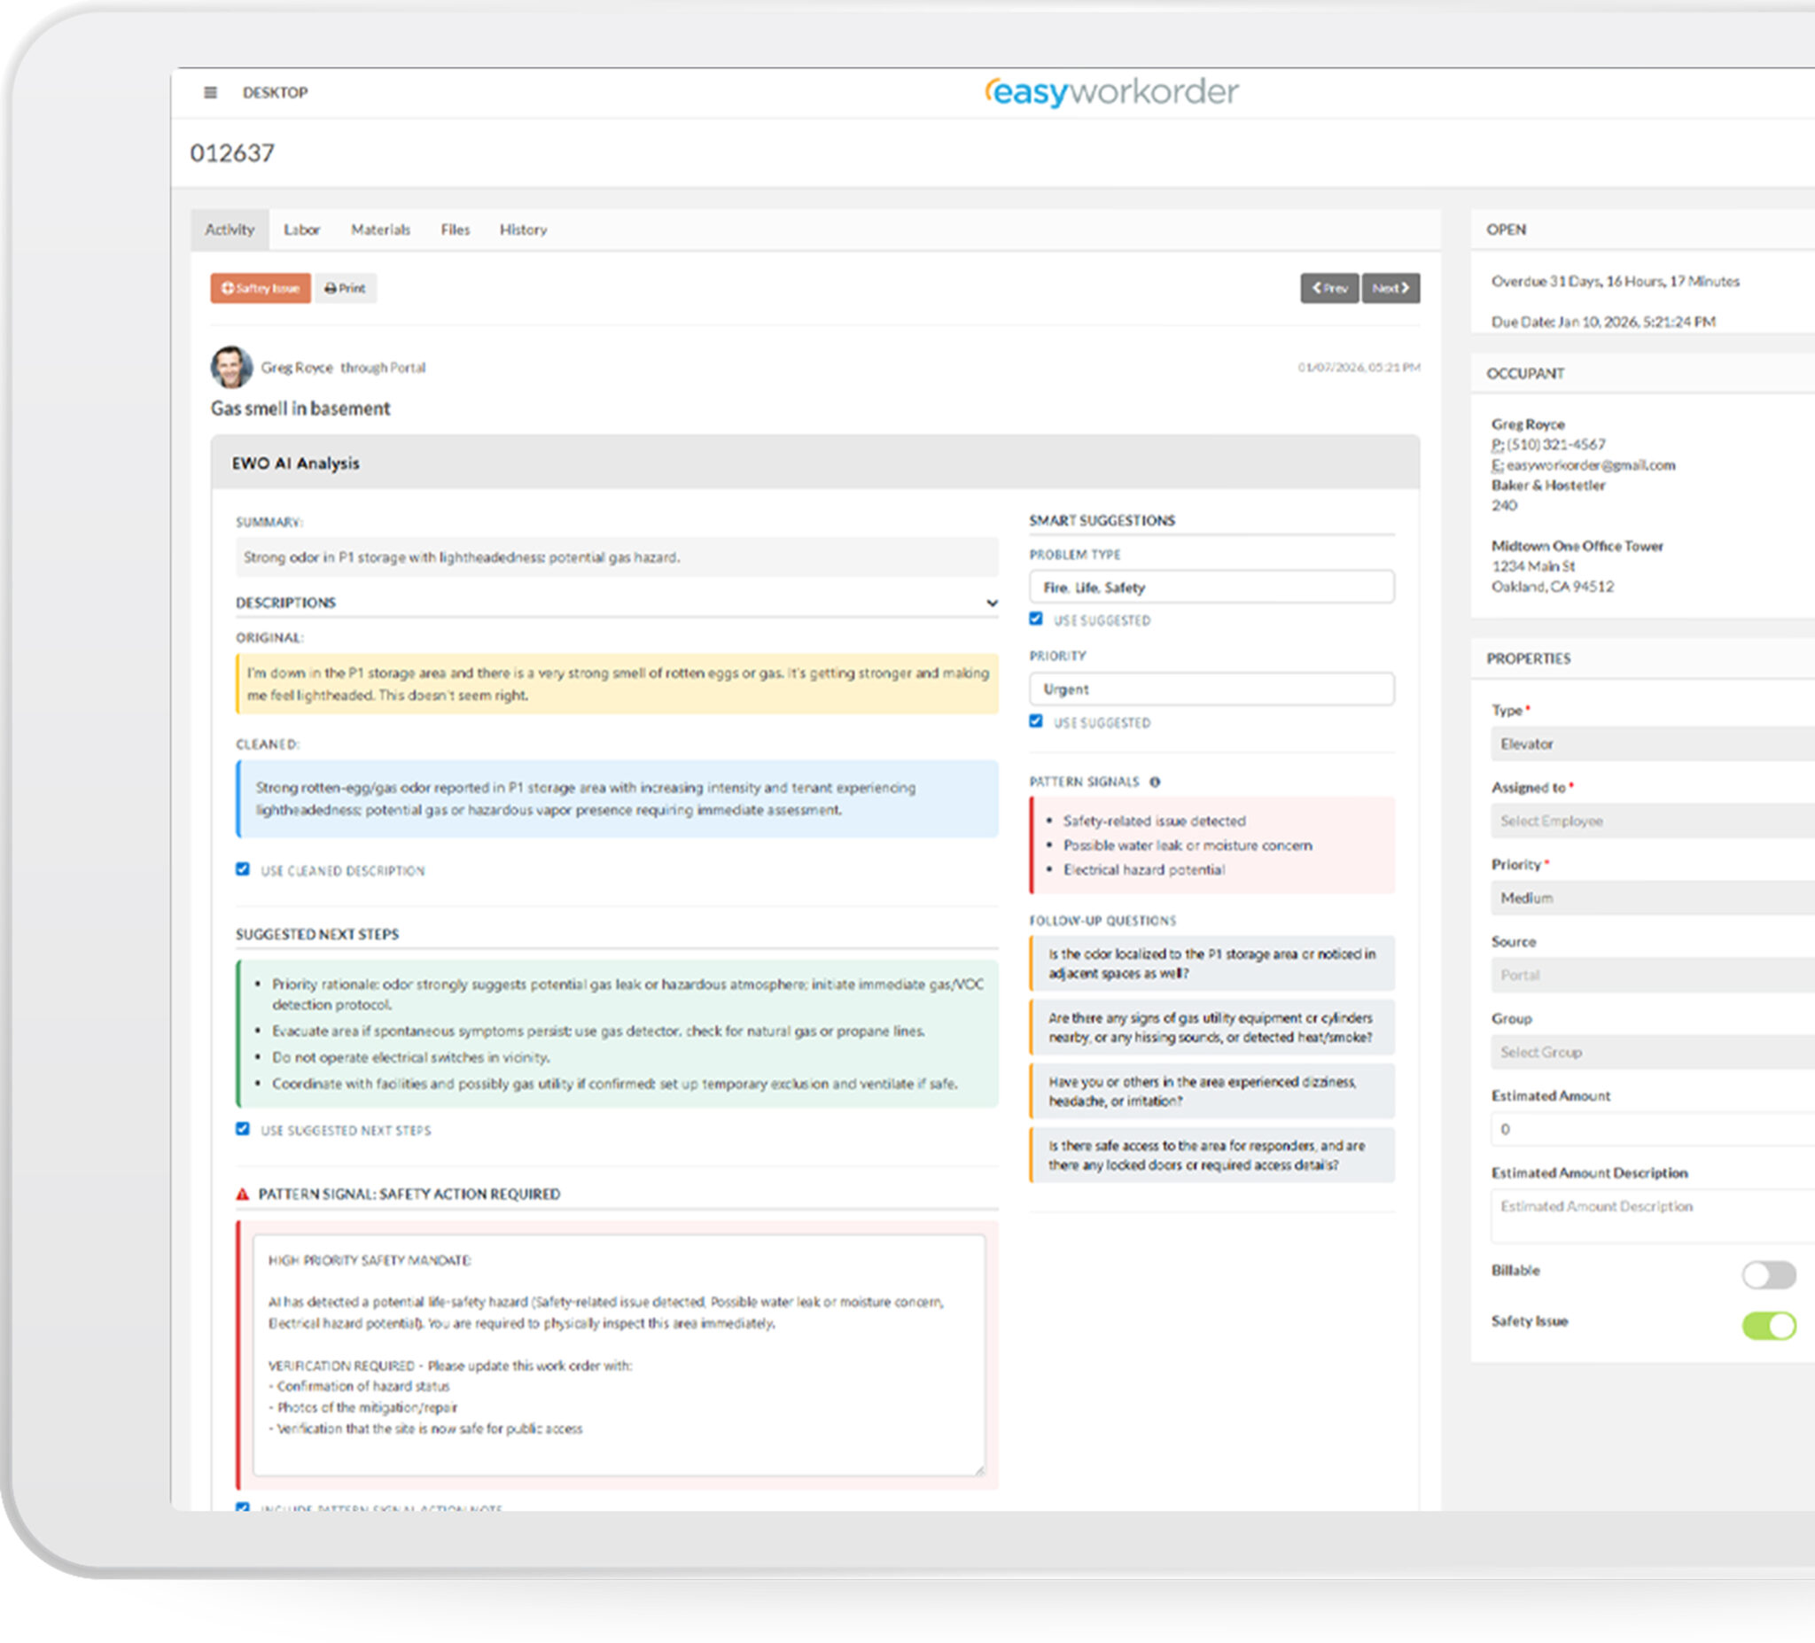This screenshot has height=1643, width=1815.
Task: Click the Safety Issue button
Action: coord(261,288)
